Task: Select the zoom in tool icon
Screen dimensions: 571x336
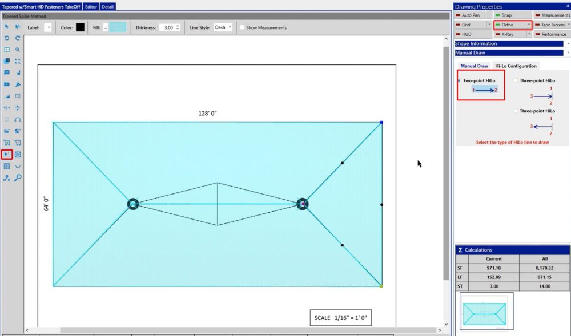Action: pos(18,50)
